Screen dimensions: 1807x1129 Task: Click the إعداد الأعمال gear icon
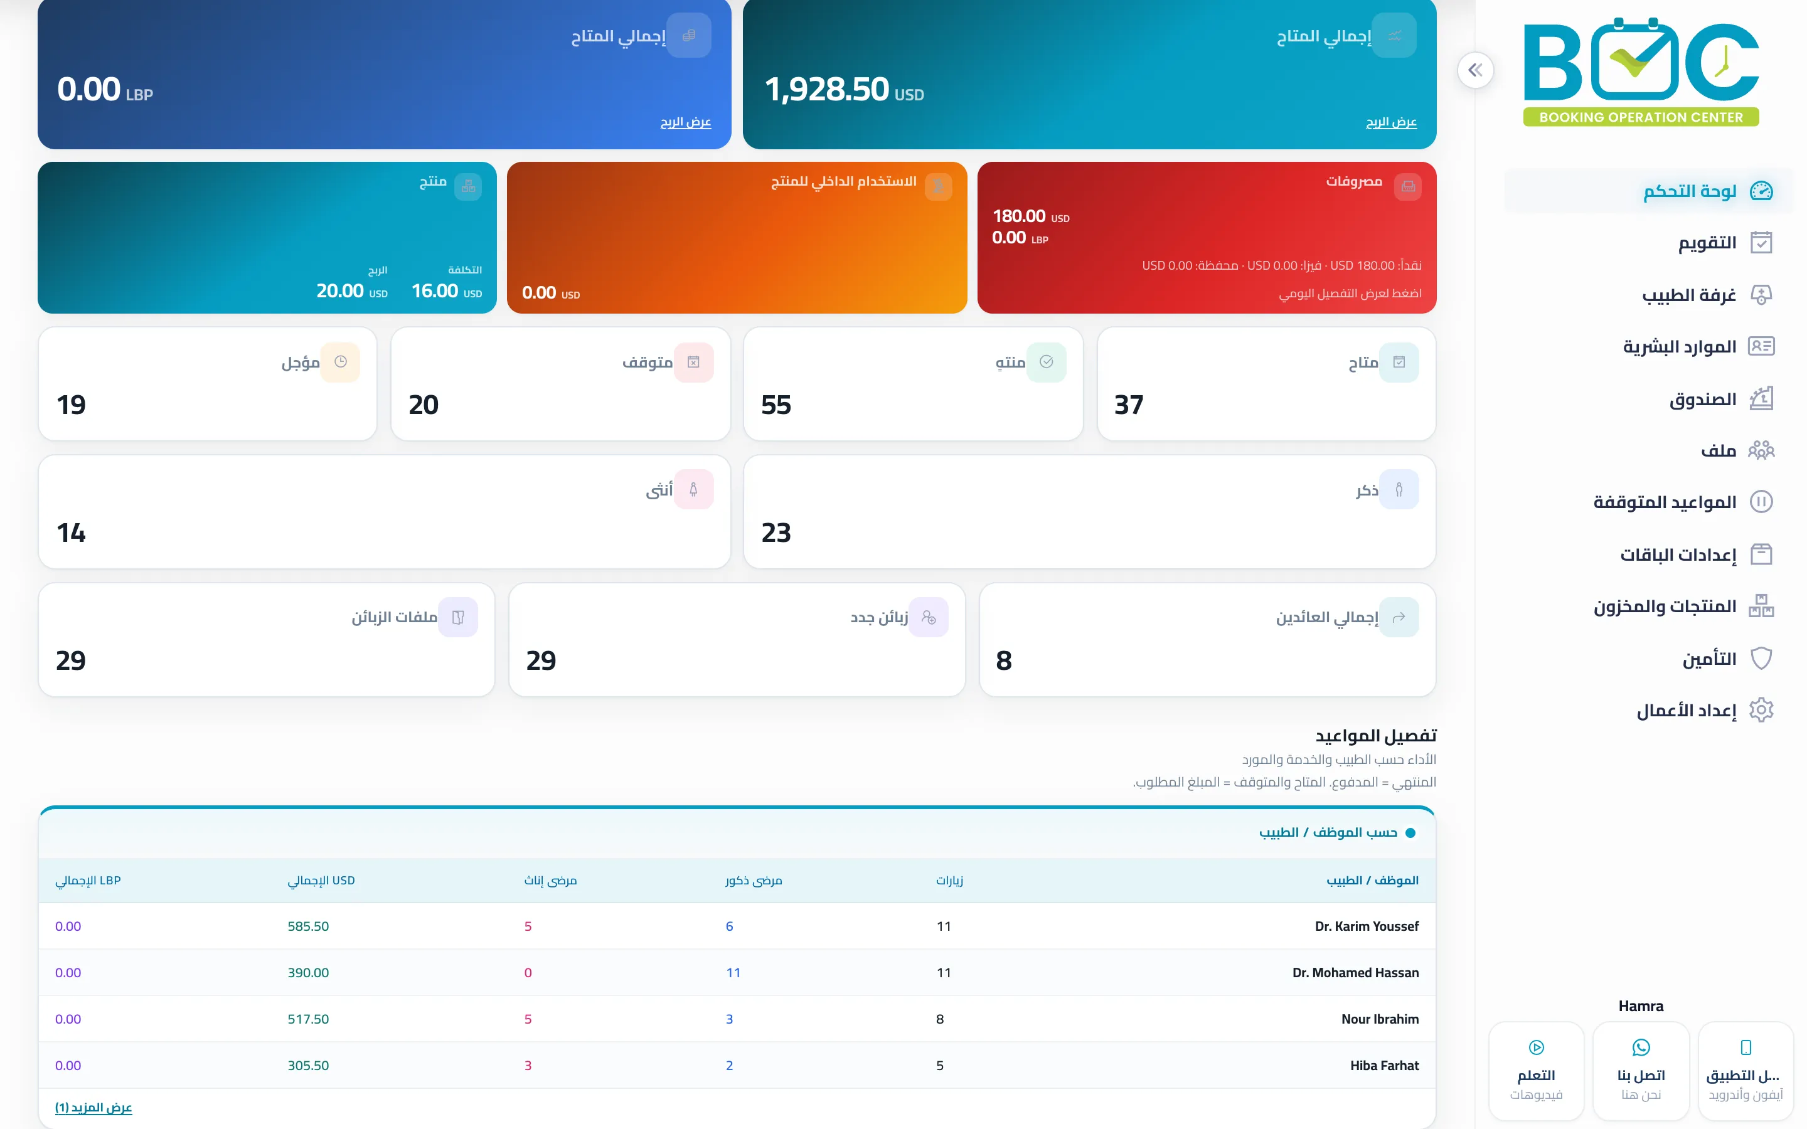click(1761, 710)
